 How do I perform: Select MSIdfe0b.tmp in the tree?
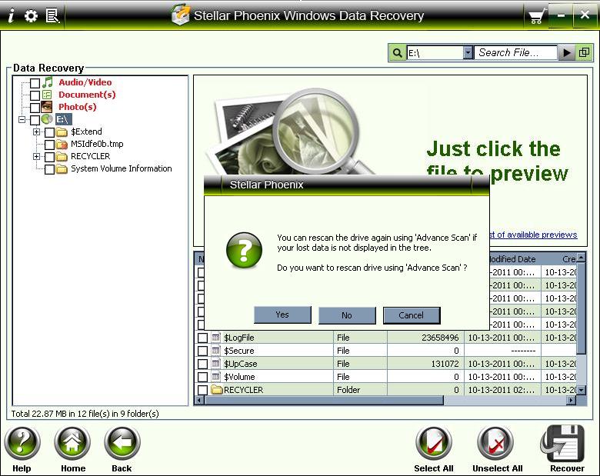97,144
